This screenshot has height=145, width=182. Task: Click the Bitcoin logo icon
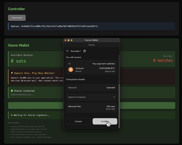[x=71, y=70]
